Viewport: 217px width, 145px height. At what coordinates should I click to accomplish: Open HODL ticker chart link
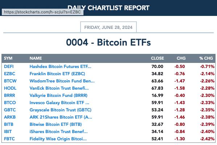click(10, 88)
